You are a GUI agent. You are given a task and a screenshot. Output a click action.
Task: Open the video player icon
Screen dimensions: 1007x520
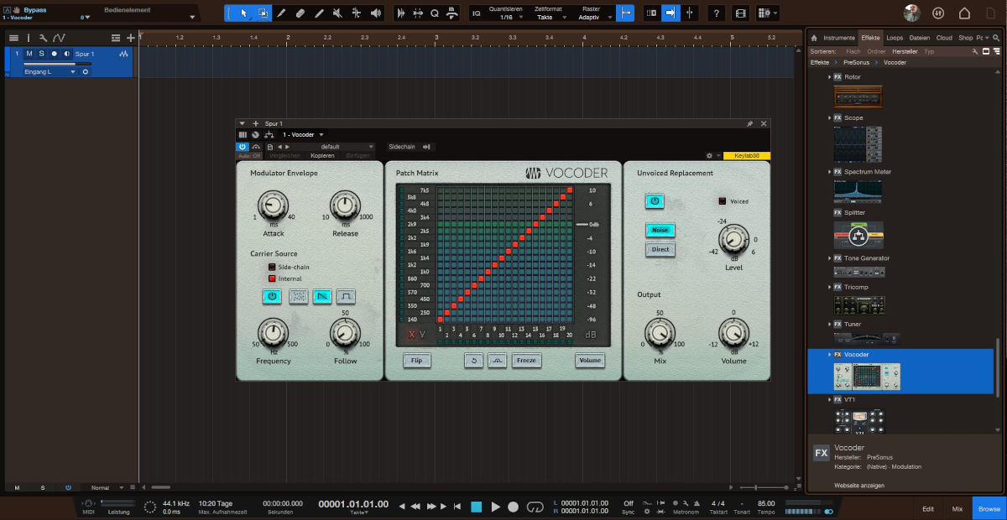point(740,13)
